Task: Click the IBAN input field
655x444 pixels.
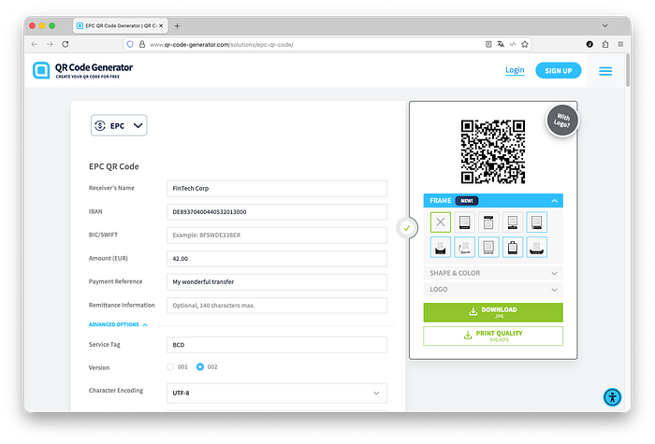Action: pyautogui.click(x=277, y=212)
